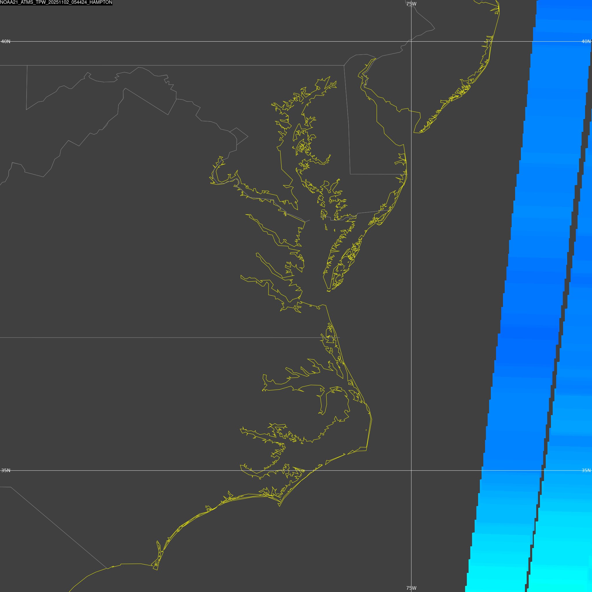The height and width of the screenshot is (592, 592).
Task: Click the left 35N latitude label
Action: [x=5, y=470]
